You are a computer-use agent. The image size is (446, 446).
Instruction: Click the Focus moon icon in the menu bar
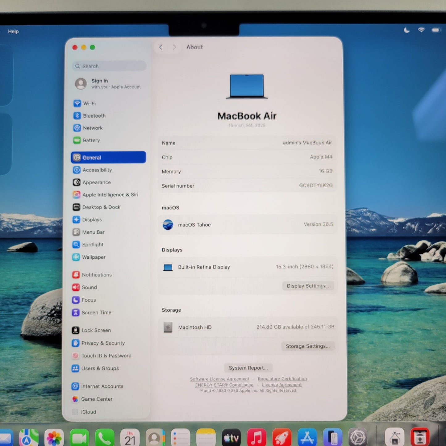(x=407, y=30)
